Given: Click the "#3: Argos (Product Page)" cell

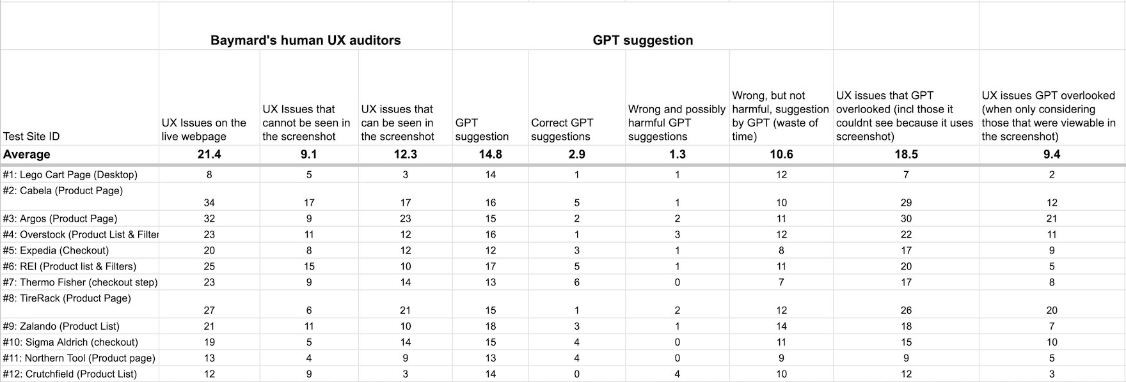Looking at the screenshot, I should [60, 218].
